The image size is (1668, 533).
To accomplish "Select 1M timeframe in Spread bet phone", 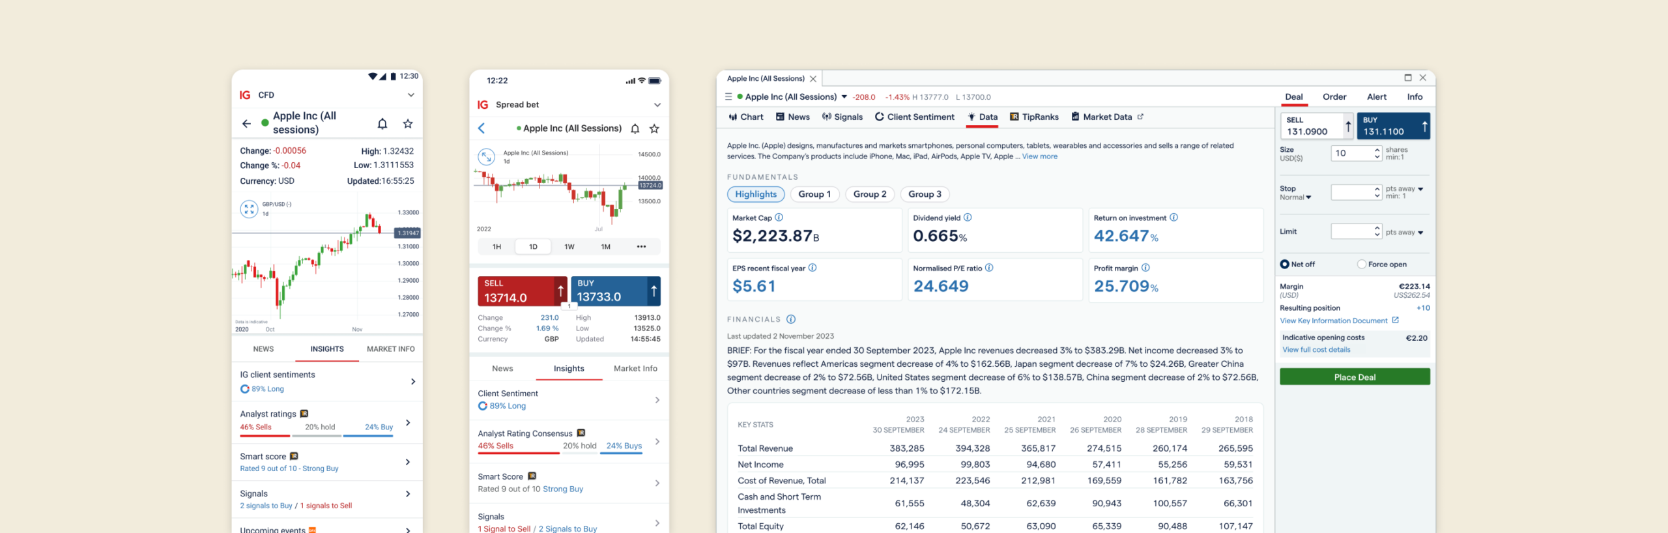I will pyautogui.click(x=606, y=246).
